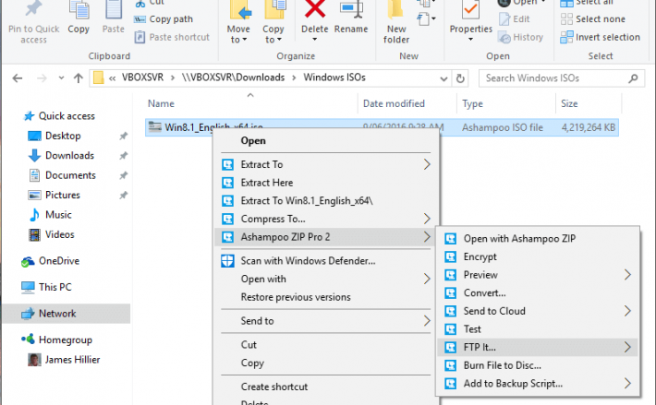Select This PC in the navigation pane
Viewport: 656px width, 405px height.
click(55, 287)
